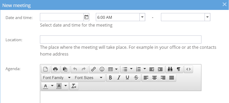Image resolution: width=229 pixels, height=103 pixels.
Task: Click the end time input field
Action: 183,17
